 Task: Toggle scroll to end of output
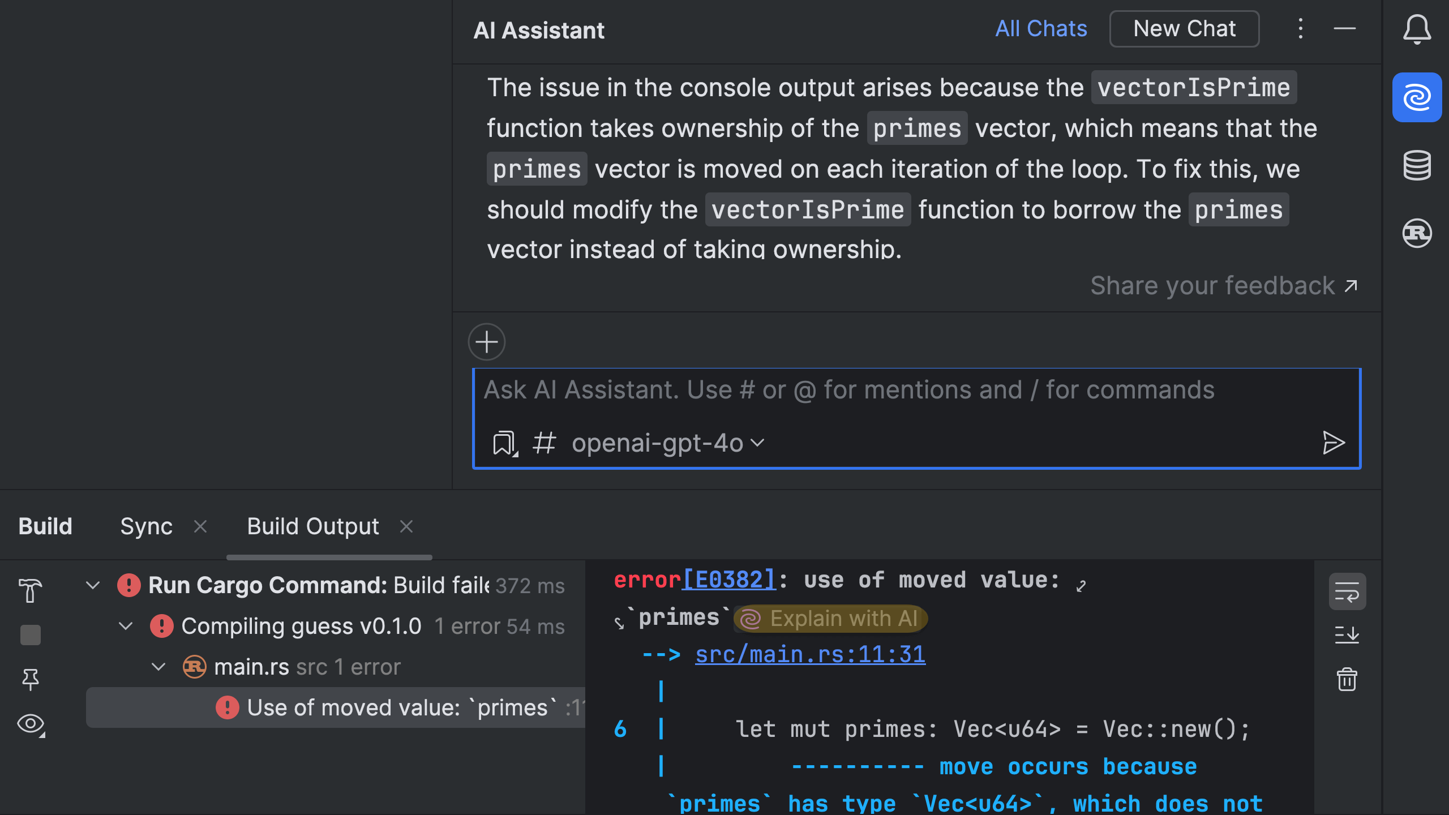pyautogui.click(x=1347, y=634)
